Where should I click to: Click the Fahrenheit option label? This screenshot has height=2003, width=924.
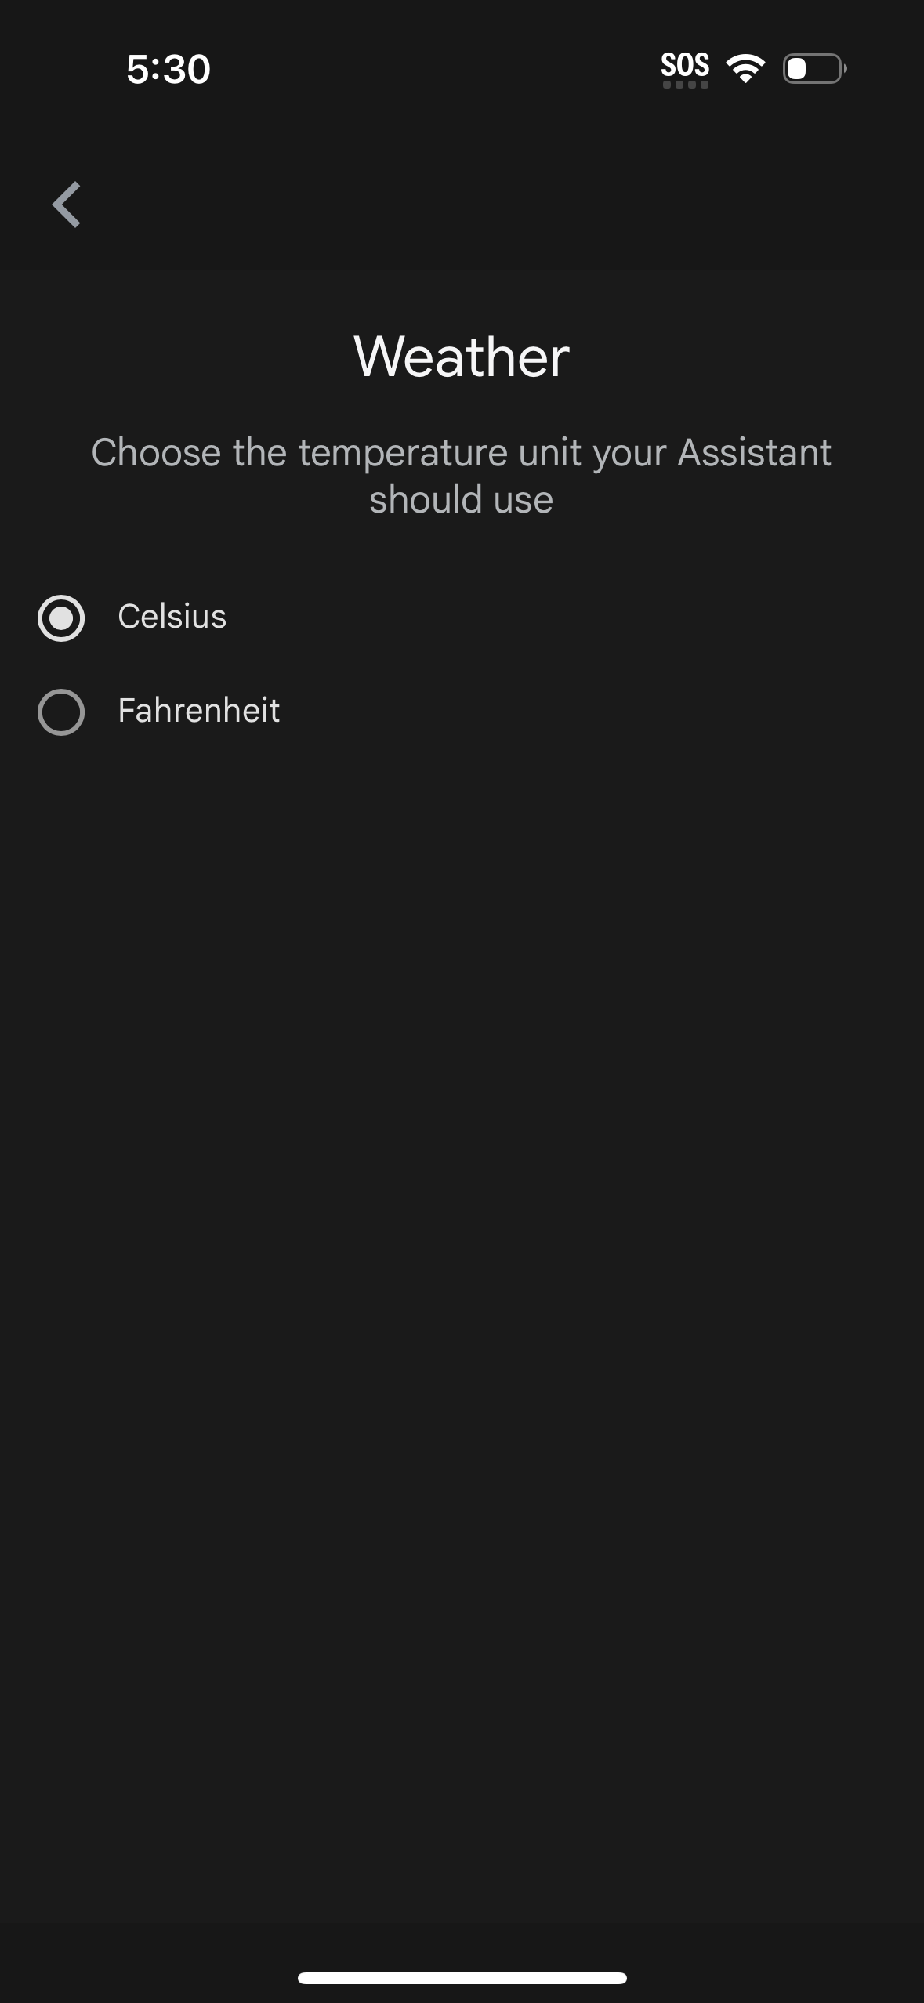pyautogui.click(x=198, y=712)
